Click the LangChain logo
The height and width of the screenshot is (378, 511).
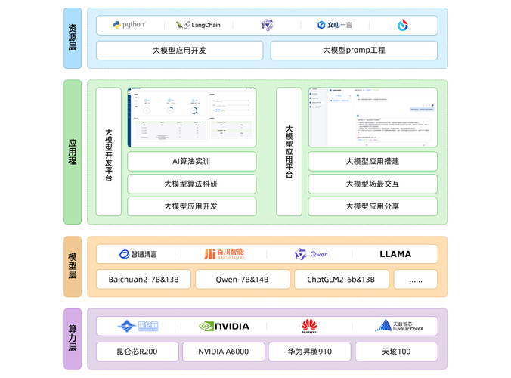click(198, 25)
